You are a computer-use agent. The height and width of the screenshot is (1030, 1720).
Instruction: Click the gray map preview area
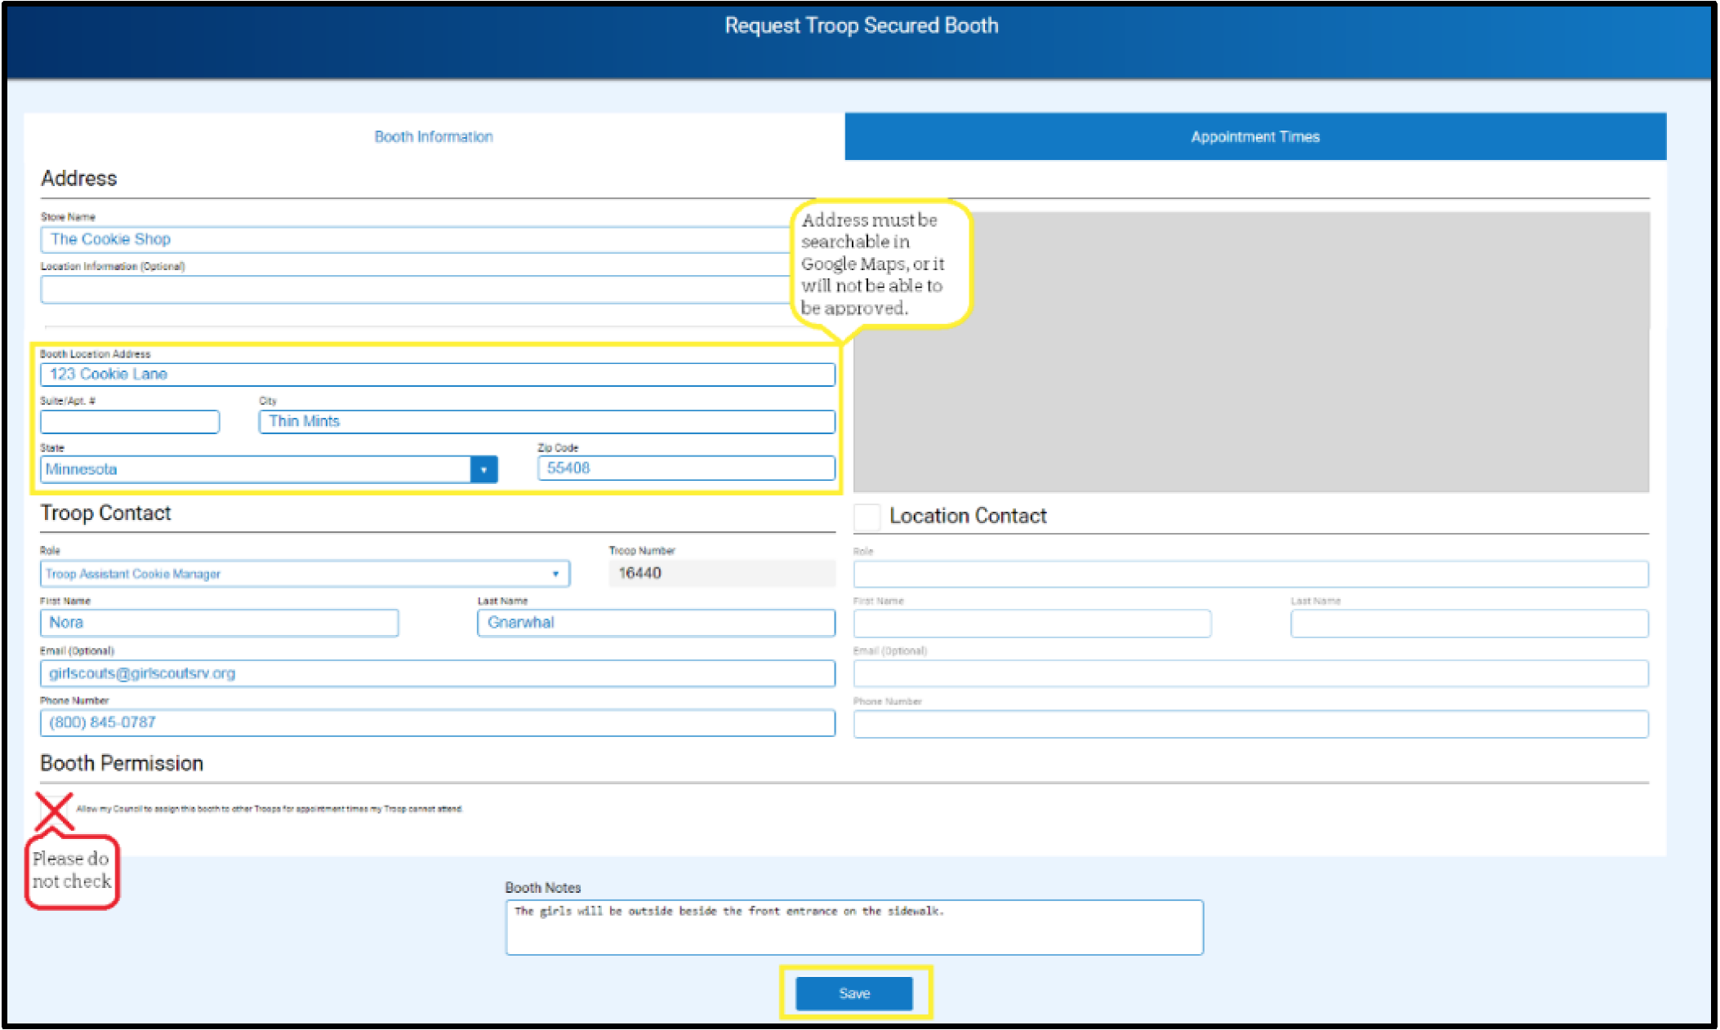pos(1250,352)
